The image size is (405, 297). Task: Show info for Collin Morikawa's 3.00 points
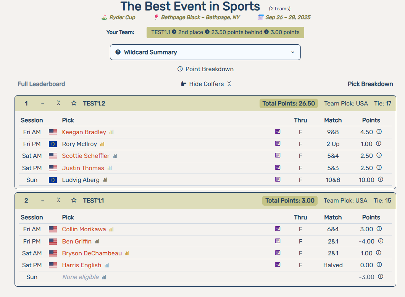(x=379, y=229)
